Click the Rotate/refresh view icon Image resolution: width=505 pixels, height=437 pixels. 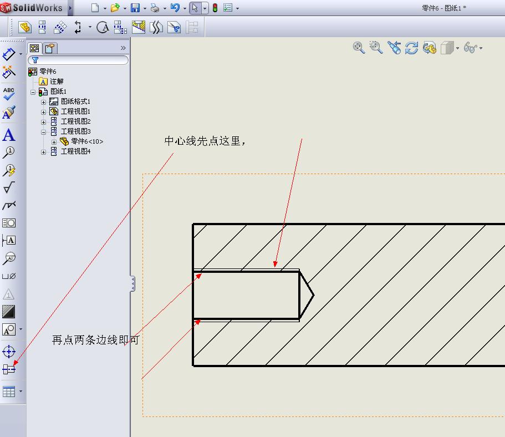412,48
